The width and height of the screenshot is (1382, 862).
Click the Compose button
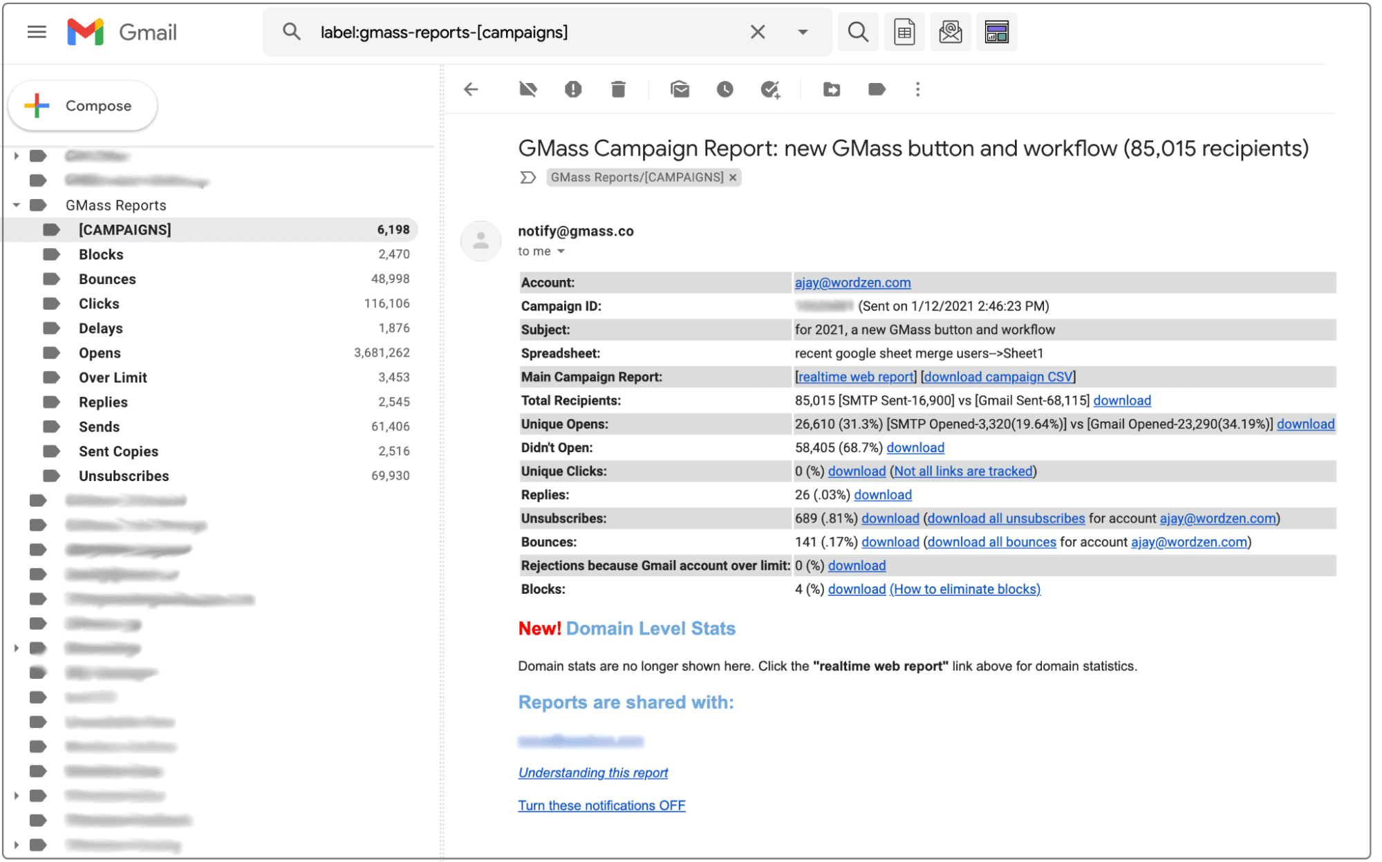point(82,105)
